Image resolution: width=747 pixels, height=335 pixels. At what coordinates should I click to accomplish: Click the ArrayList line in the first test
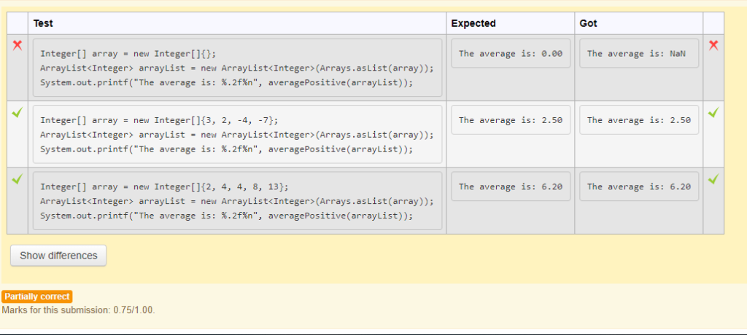pyautogui.click(x=237, y=68)
